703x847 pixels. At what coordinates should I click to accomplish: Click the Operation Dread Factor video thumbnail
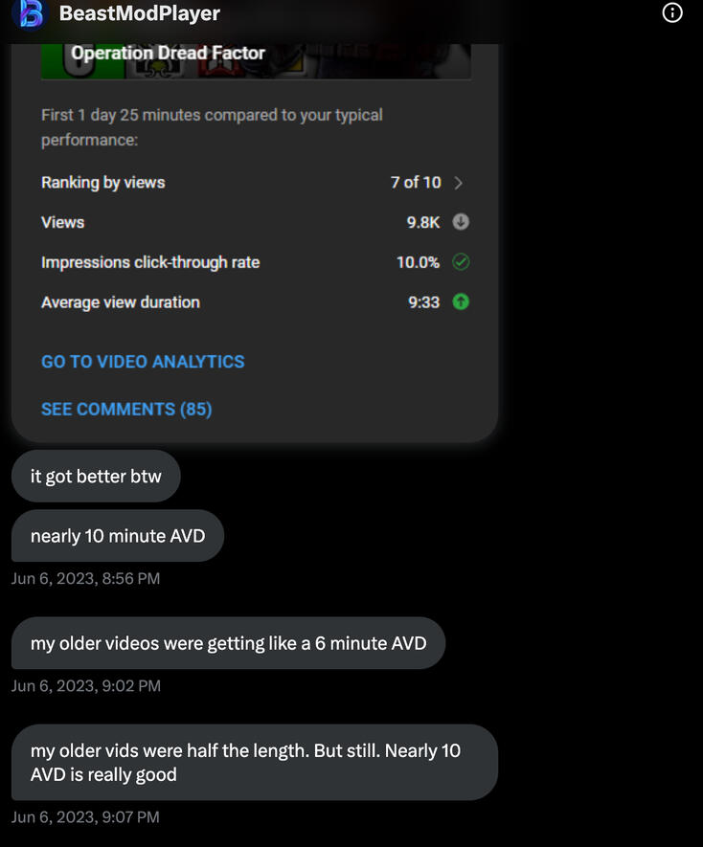pos(256,59)
